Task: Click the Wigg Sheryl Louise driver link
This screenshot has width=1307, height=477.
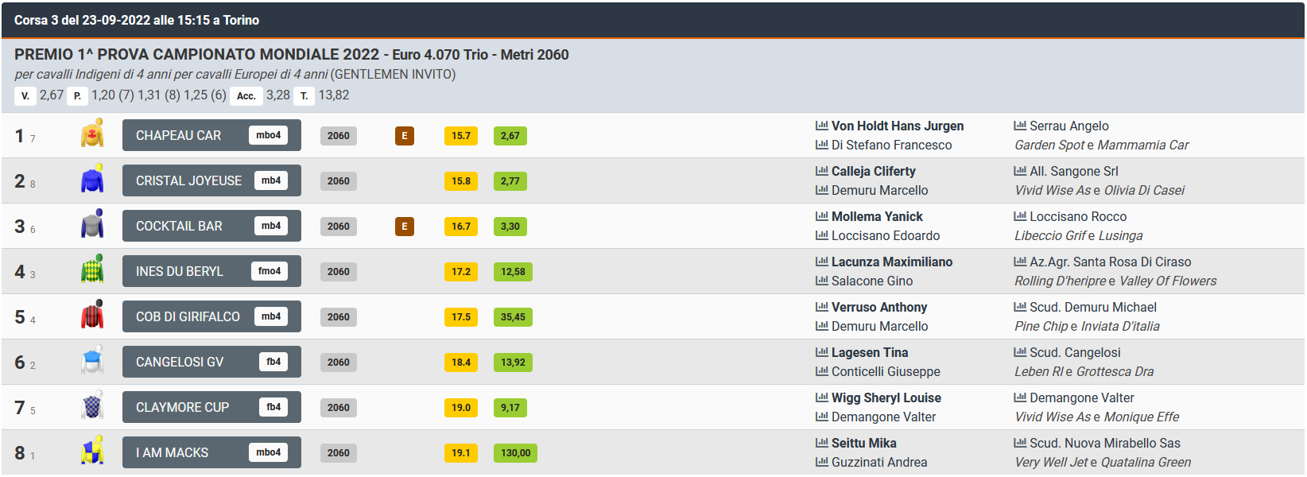Action: click(x=886, y=397)
